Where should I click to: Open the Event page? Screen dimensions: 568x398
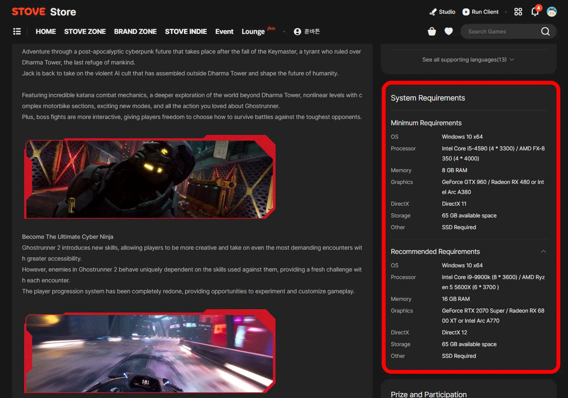(x=224, y=31)
